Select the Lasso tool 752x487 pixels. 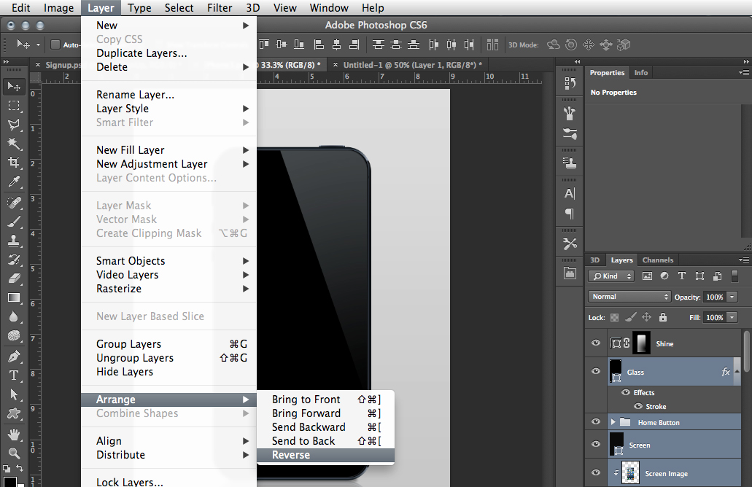14,125
